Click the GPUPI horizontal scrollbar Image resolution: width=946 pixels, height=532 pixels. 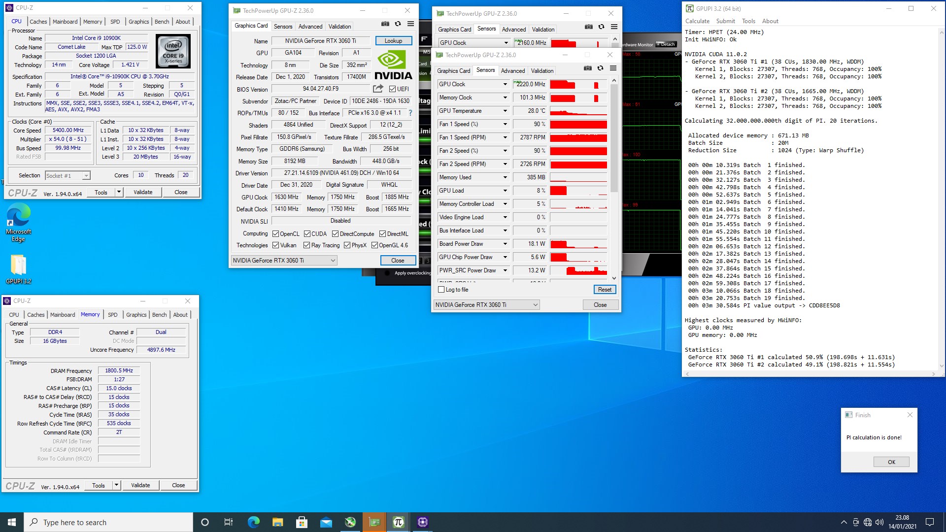click(x=811, y=374)
